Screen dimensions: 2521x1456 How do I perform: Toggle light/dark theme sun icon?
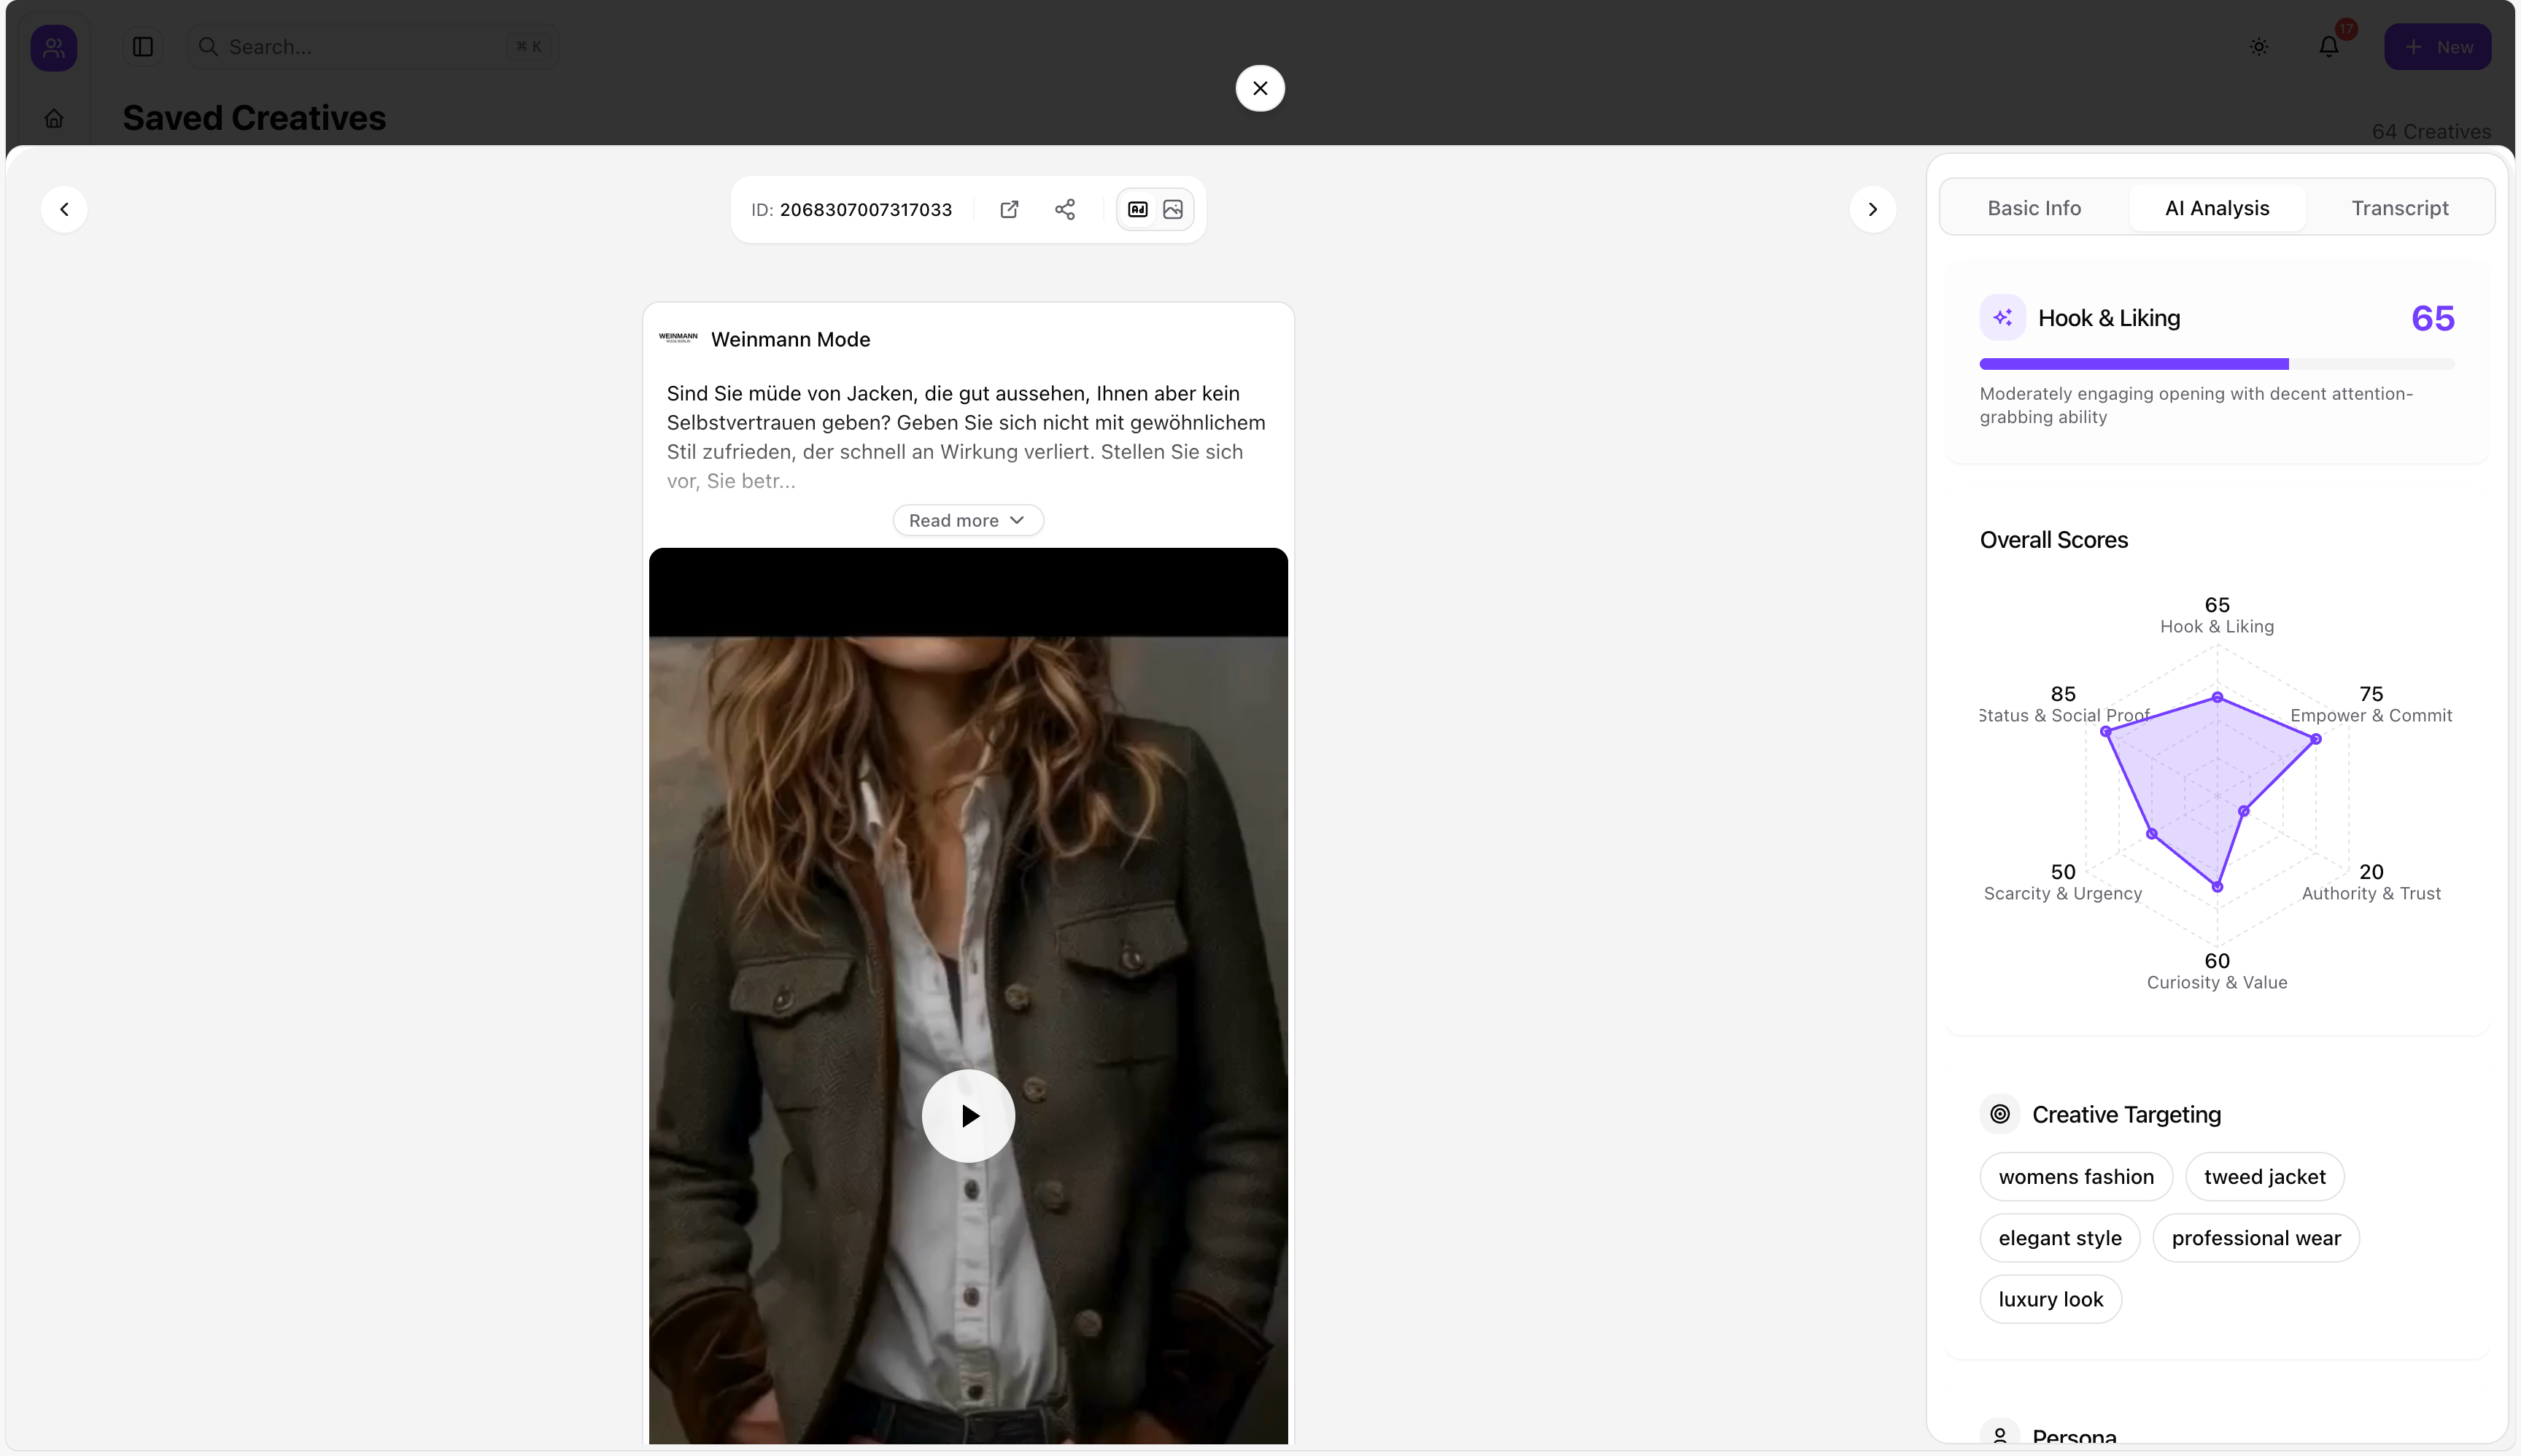pyautogui.click(x=2259, y=47)
